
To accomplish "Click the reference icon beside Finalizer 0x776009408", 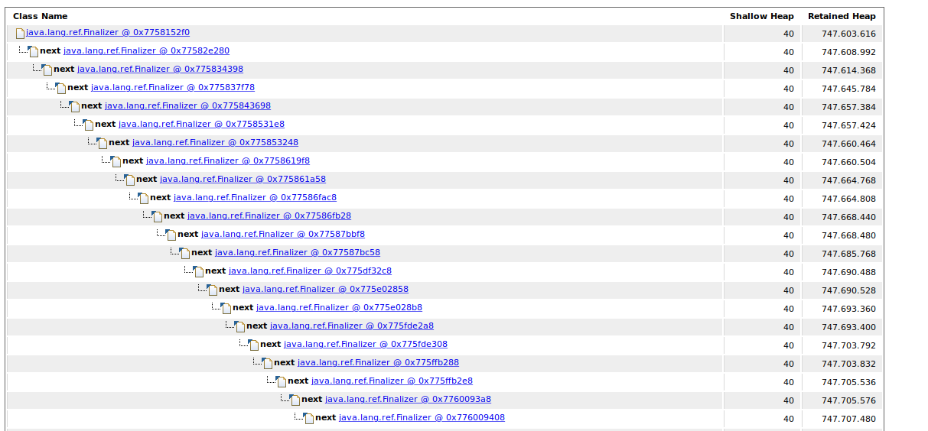I will click(x=308, y=418).
